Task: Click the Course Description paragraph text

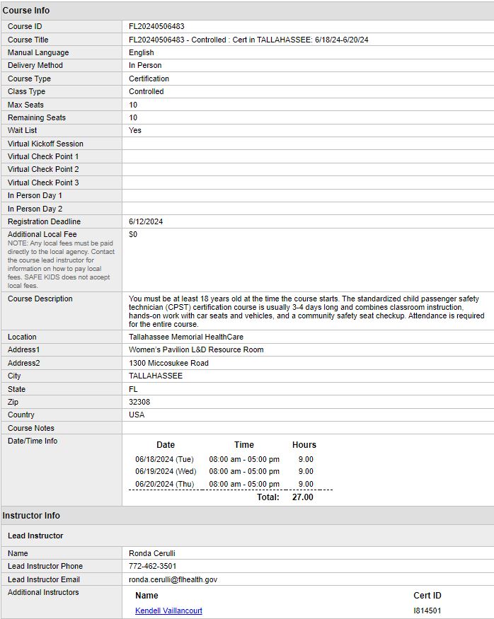Action: pos(306,311)
